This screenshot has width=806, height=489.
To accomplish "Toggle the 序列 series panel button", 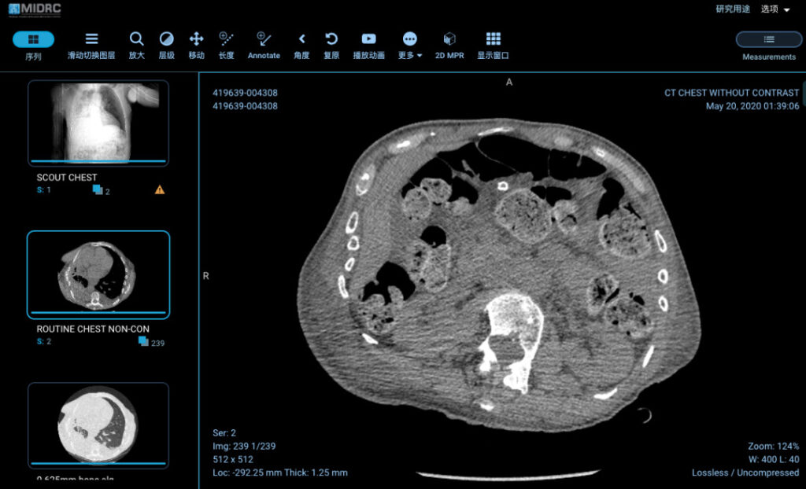I will click(x=33, y=45).
